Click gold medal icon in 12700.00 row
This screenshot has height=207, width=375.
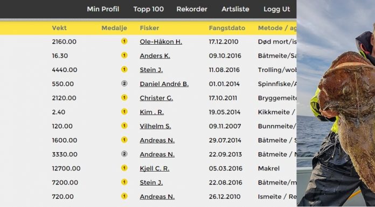(x=124, y=168)
